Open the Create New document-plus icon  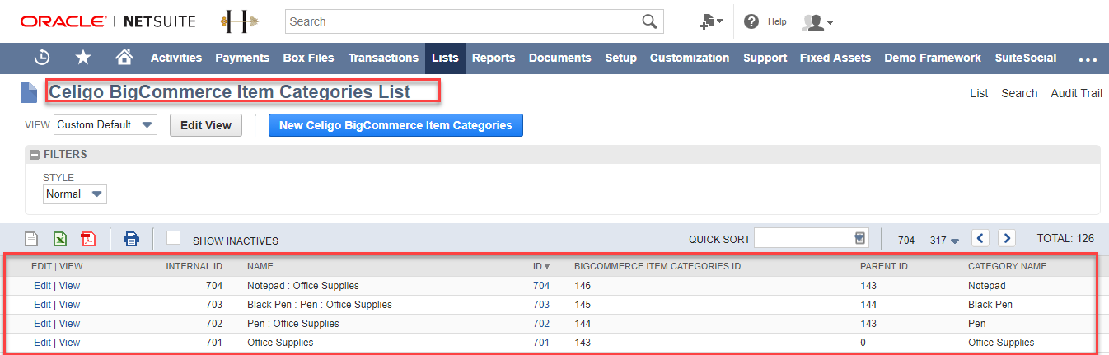click(x=710, y=21)
